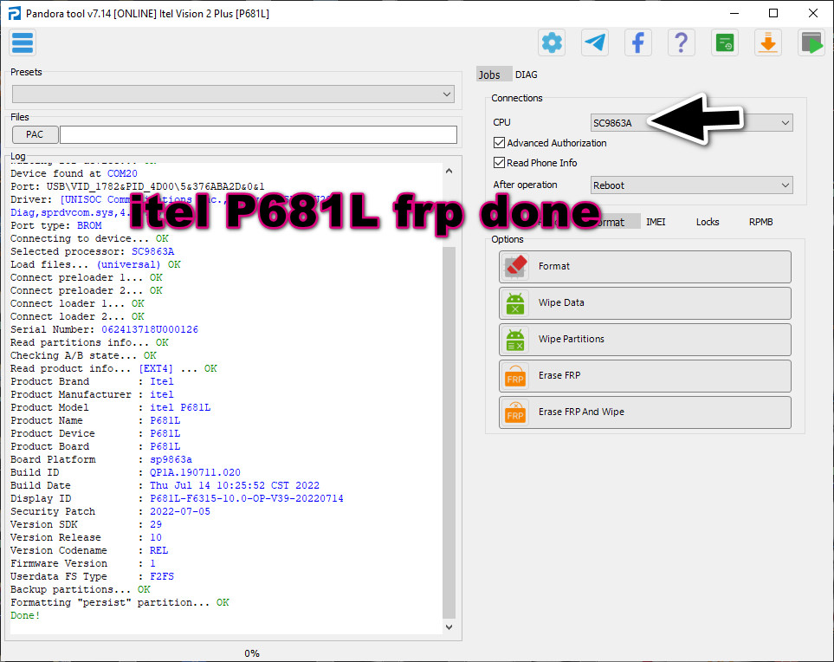Click Pandora tool title bar logo
The image size is (834, 662).
pyautogui.click(x=15, y=13)
